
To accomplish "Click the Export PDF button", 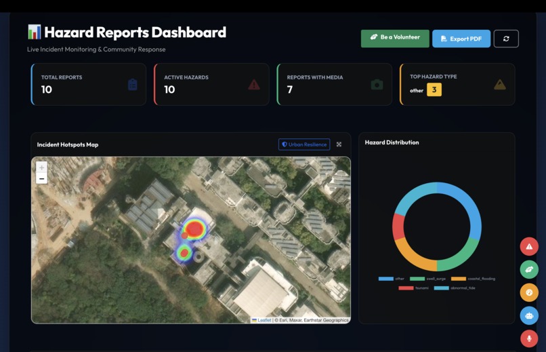I will [x=461, y=39].
